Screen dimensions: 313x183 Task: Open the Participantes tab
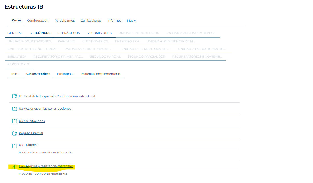click(x=65, y=20)
